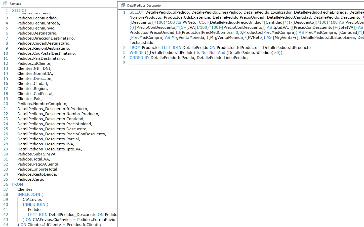Click Clientes.NIF_DNI on line 13

pyautogui.click(x=34, y=68)
